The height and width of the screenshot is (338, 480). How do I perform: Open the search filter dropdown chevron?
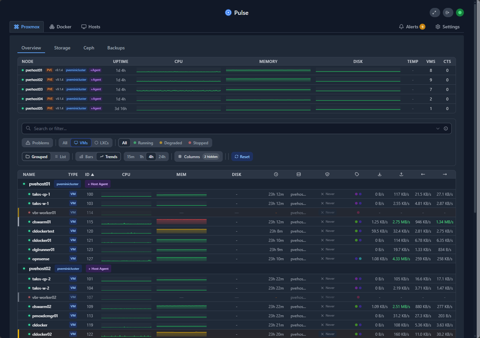(438, 128)
